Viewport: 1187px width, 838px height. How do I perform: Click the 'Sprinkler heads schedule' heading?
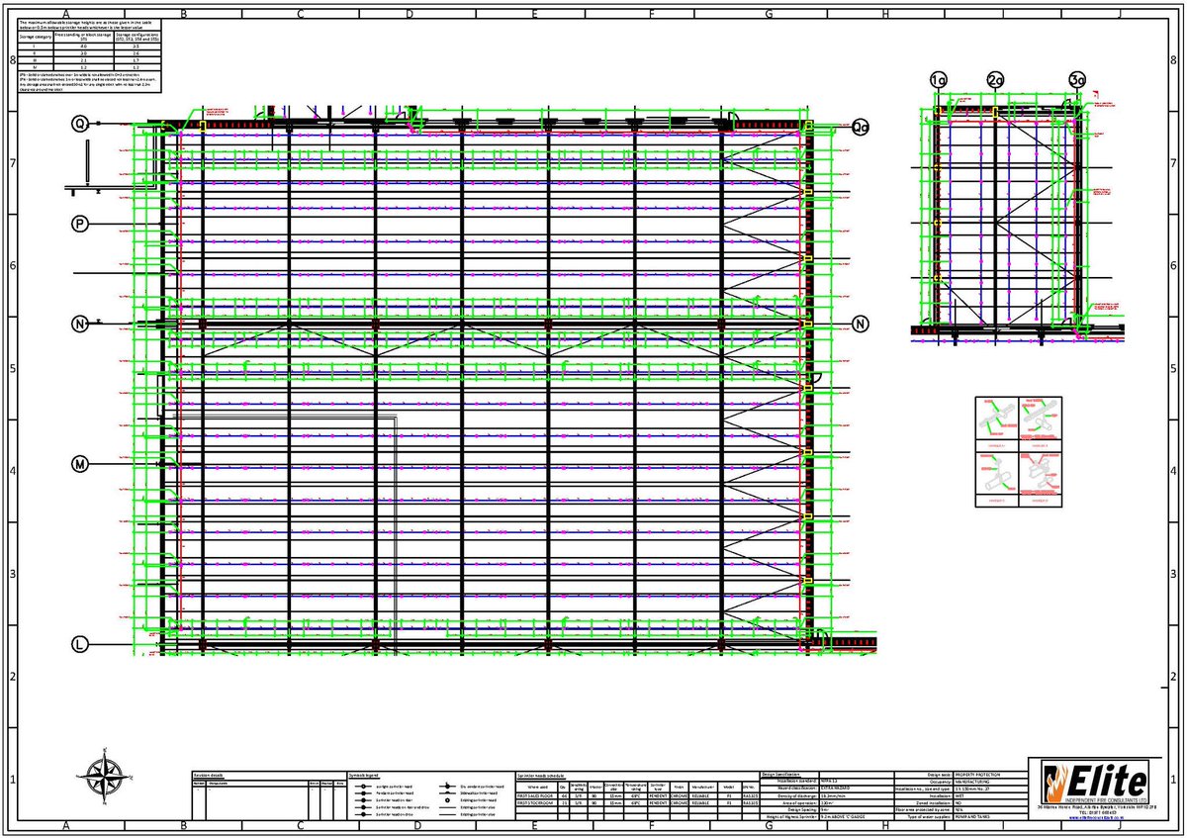click(540, 776)
